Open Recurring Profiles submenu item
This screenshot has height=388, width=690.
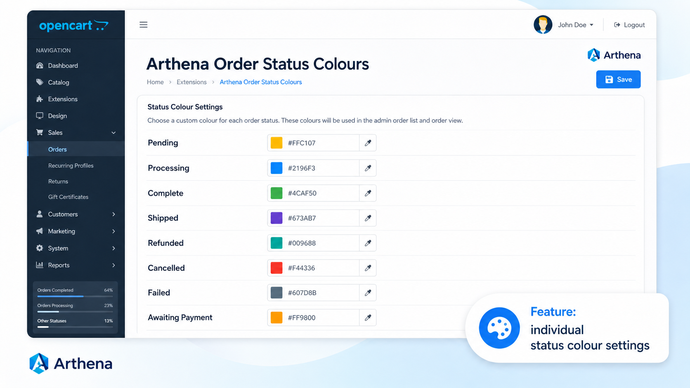coord(71,165)
